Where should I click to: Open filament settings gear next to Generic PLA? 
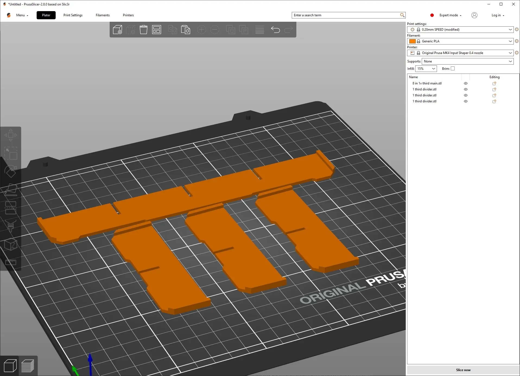(x=517, y=41)
